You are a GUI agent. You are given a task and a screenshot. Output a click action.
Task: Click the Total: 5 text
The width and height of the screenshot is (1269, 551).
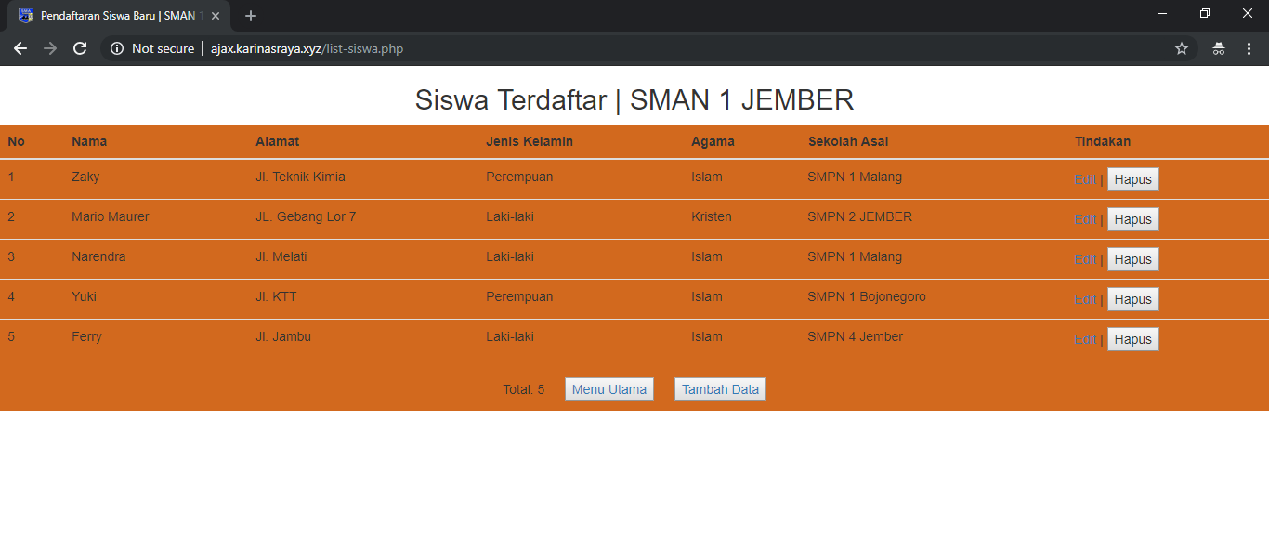(524, 389)
